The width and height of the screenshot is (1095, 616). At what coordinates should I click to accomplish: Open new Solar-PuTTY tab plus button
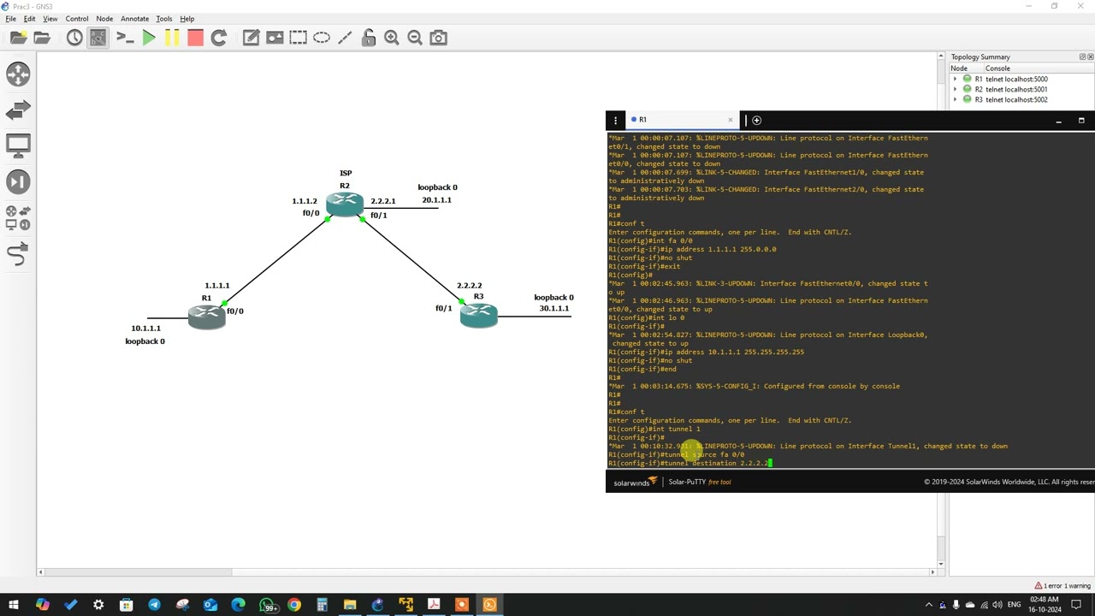pos(756,120)
